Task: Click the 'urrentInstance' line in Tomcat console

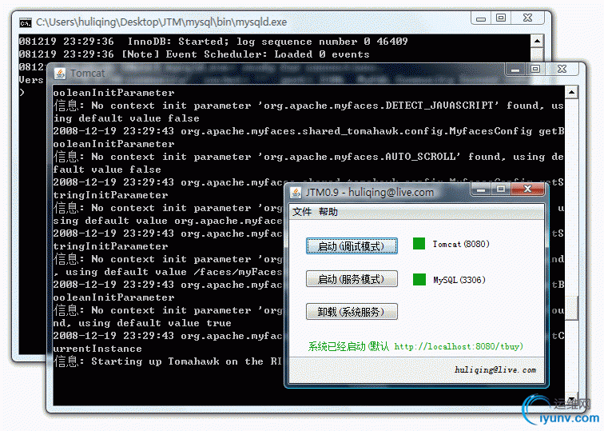Action: (x=97, y=349)
